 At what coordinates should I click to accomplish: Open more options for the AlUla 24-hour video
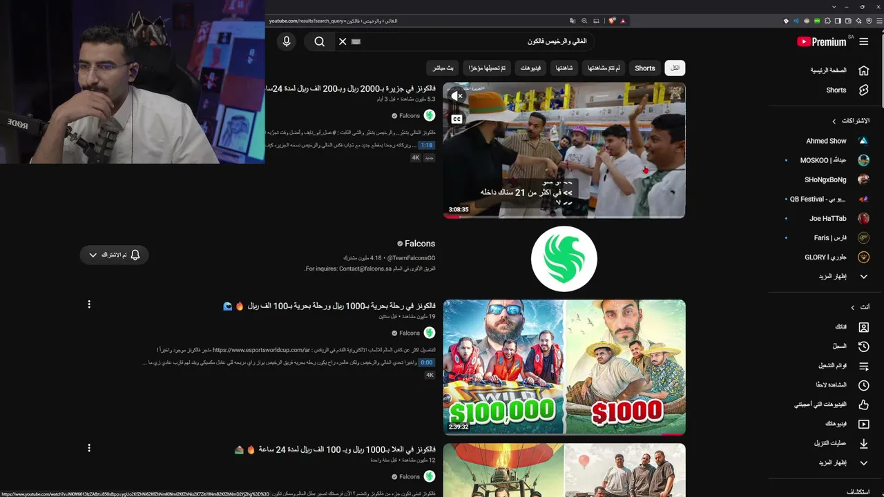(89, 448)
